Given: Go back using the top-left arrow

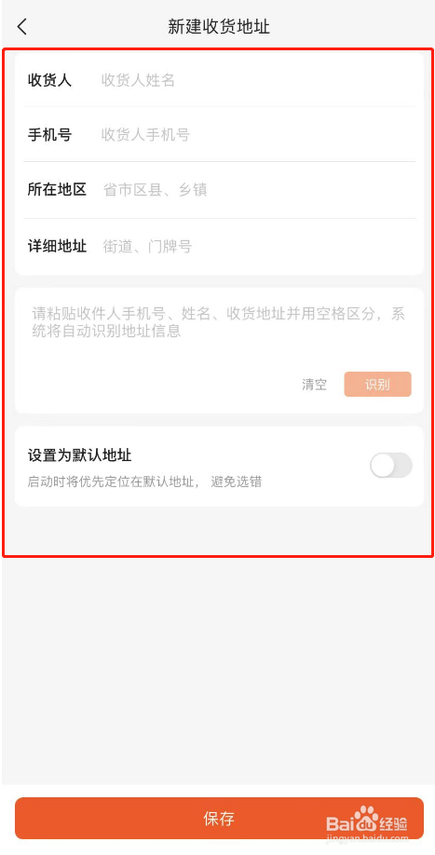Looking at the screenshot, I should pyautogui.click(x=21, y=26).
